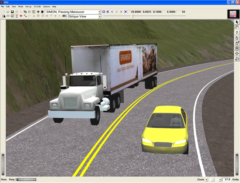This screenshot has width=240, height=183.
Task: Open the Set-up menu
Action: point(28,7)
